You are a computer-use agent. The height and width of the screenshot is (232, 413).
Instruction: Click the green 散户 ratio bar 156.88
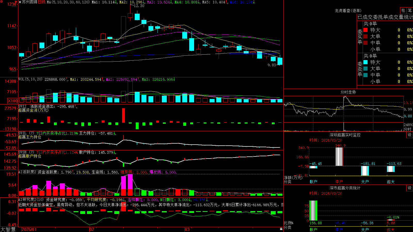[x=313, y=210]
